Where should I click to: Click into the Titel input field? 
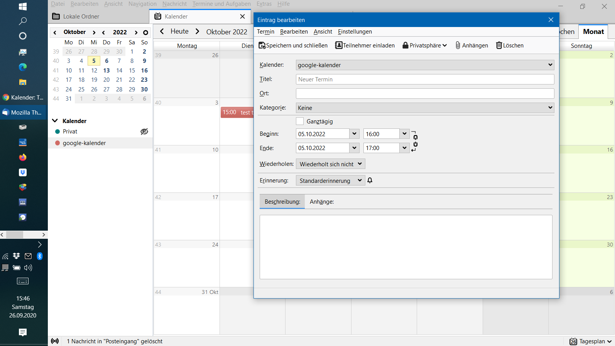point(425,79)
